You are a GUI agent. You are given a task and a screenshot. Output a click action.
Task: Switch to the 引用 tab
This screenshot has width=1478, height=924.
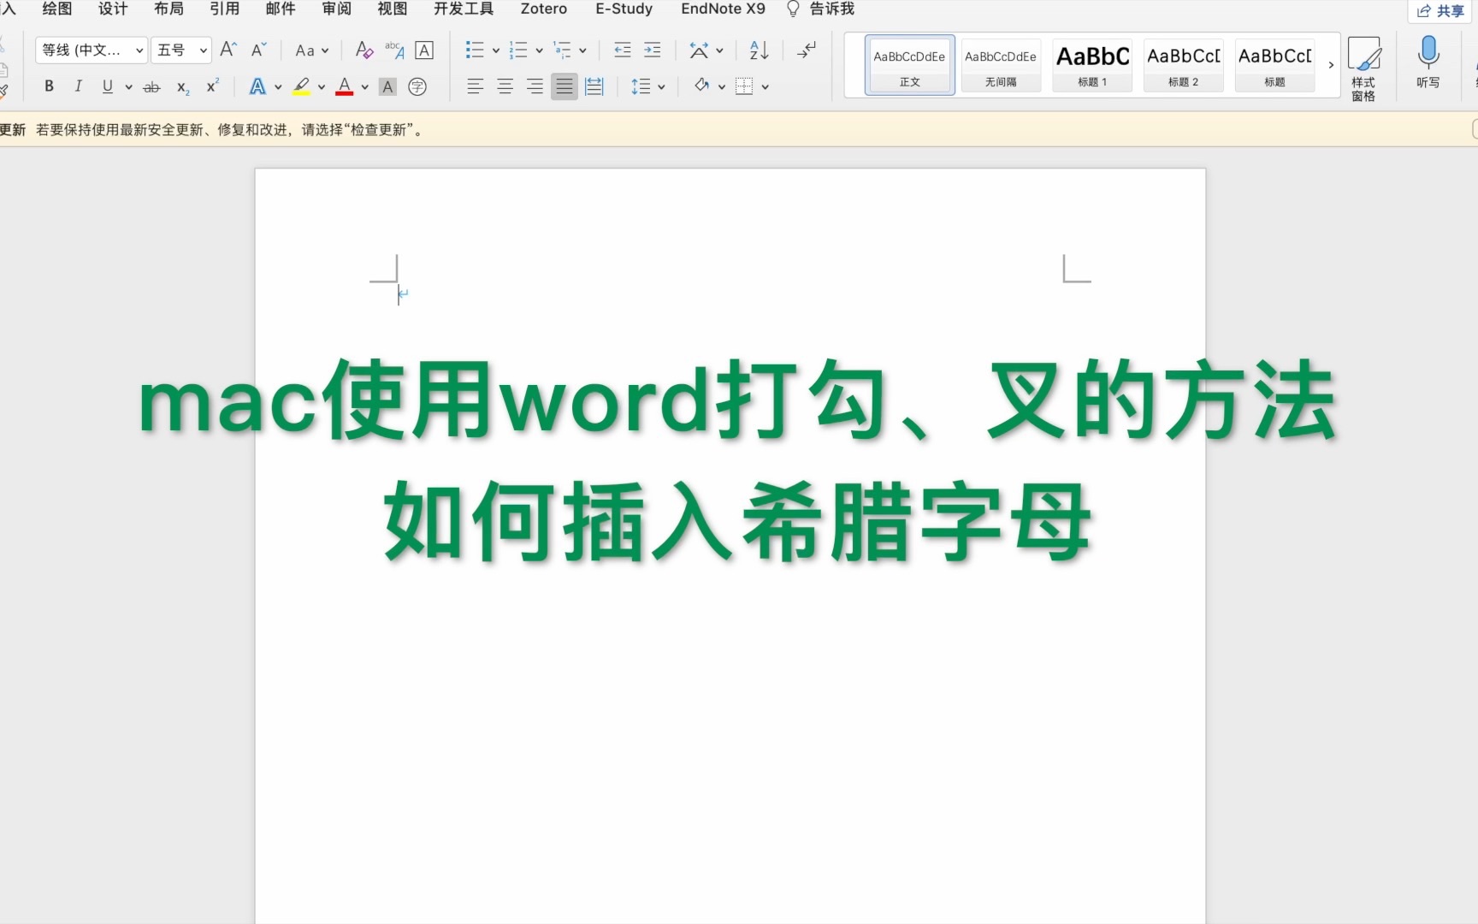coord(224,9)
